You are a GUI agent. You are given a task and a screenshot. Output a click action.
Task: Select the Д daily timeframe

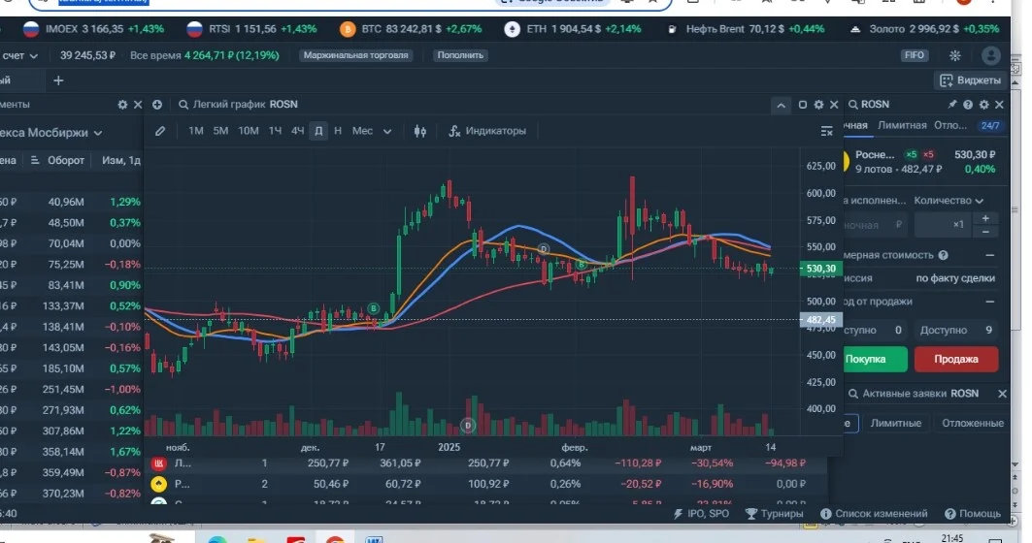tap(318, 131)
